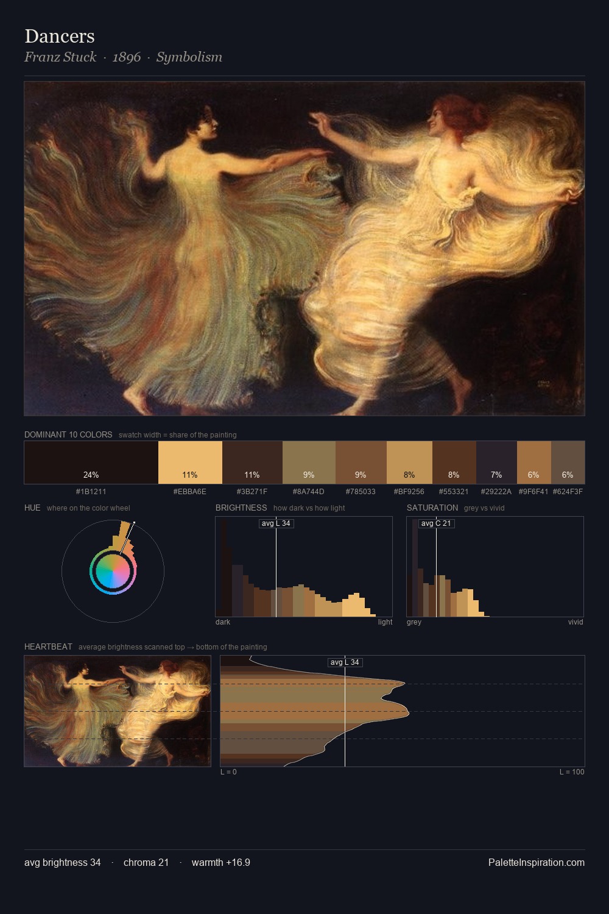Click the small painting thumbnail under Heartbeat
The height and width of the screenshot is (914, 609).
coord(118,711)
